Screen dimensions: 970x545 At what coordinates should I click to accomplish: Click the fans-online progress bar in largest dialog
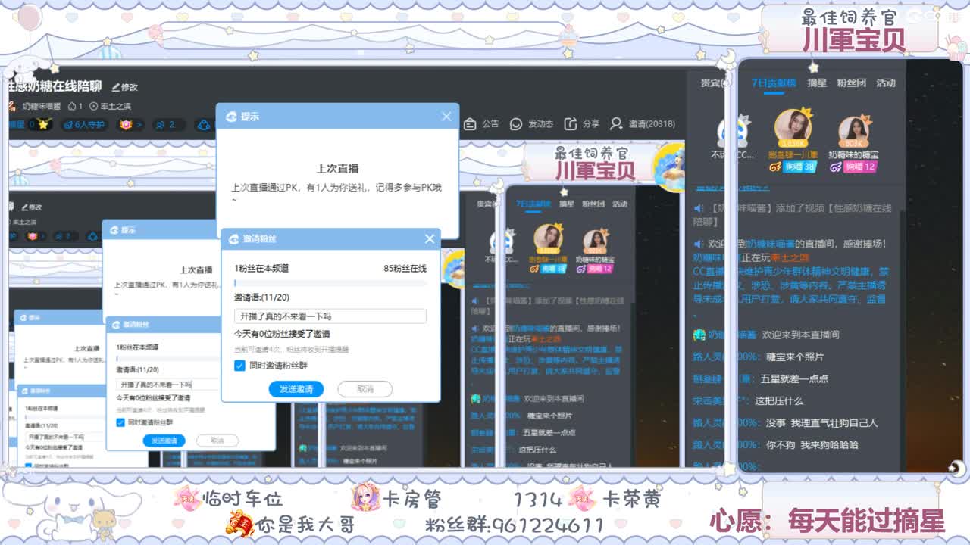(330, 283)
